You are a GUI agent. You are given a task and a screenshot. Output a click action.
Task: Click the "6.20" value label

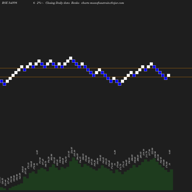tap(115, 152)
